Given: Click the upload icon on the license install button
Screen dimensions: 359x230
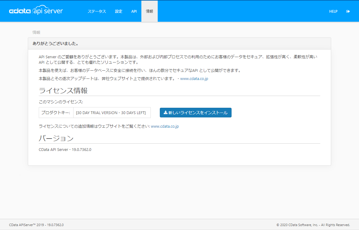Looking at the screenshot, I should pos(165,112).
